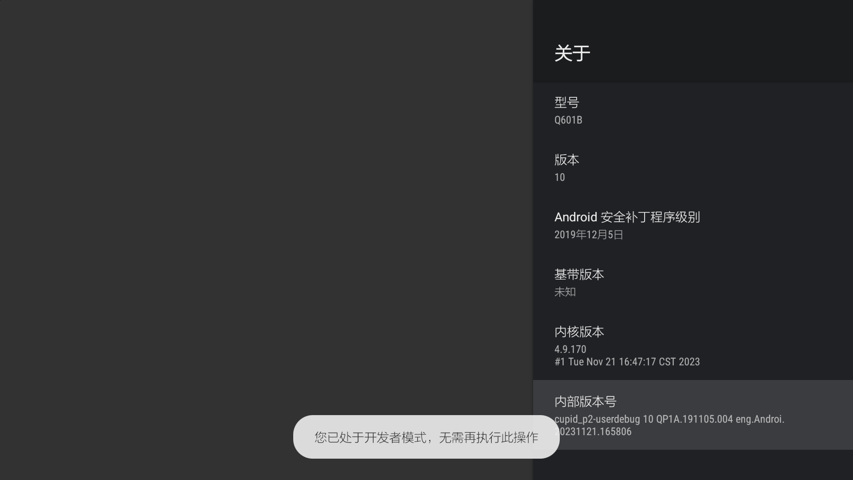Select the 基带版本 未知 row

coord(693,283)
